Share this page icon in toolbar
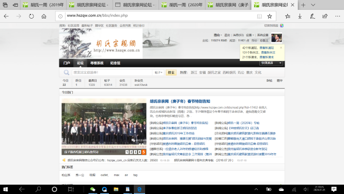Image resolution: width=344 pixels, height=194 pixels. tap(325, 16)
